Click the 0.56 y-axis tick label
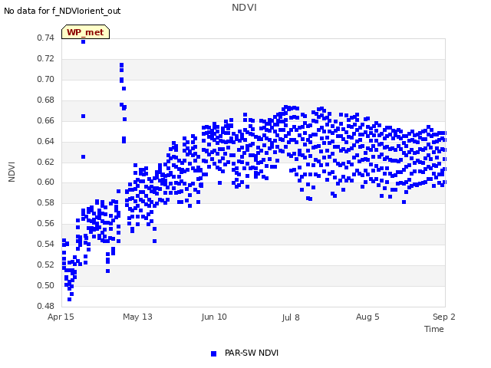491x368 pixels. pos(46,223)
